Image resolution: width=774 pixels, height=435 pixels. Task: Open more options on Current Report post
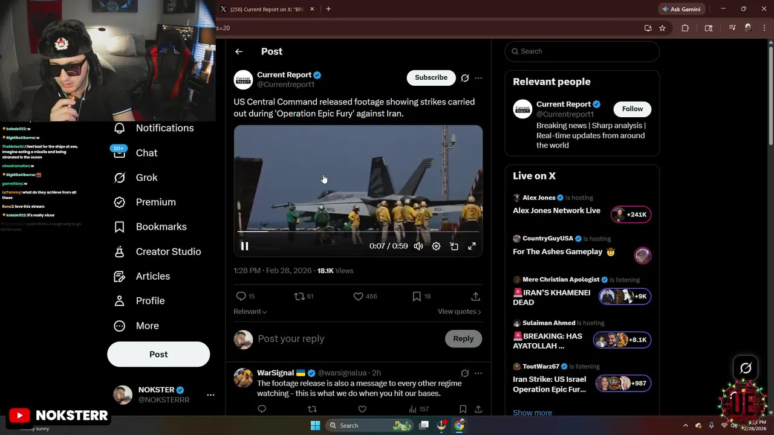tap(478, 78)
